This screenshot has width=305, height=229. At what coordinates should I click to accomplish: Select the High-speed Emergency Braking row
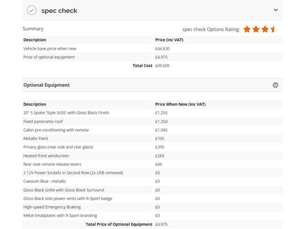tap(152, 207)
